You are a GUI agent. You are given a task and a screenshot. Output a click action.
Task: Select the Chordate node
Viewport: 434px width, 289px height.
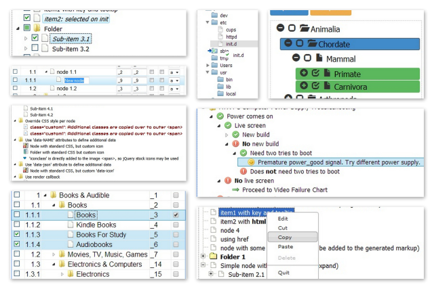pos(350,44)
